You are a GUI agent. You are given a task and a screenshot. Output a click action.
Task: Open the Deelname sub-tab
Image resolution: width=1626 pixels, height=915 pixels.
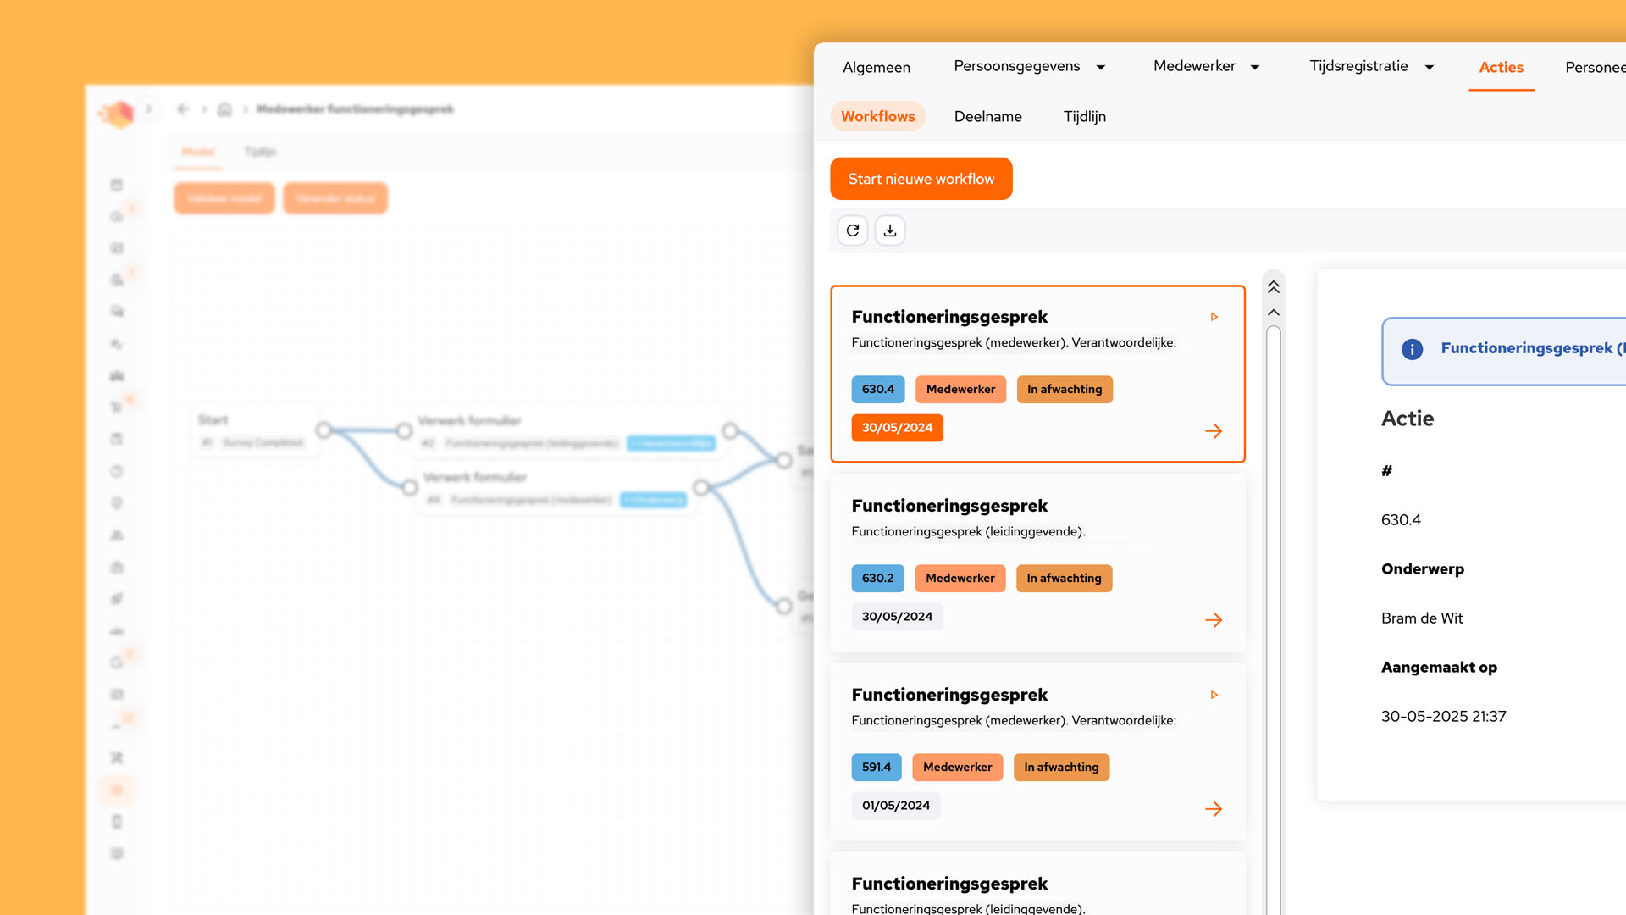[987, 117]
